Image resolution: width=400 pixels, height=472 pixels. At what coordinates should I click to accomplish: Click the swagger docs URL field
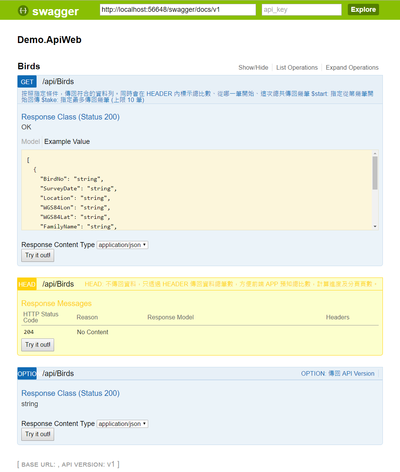(x=178, y=9)
